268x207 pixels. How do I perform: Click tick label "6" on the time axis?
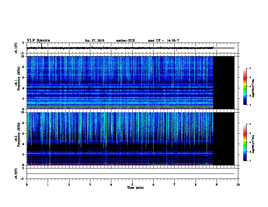[x=153, y=185]
